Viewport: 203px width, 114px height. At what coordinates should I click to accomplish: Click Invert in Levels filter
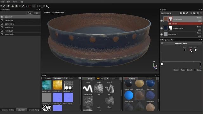(x=189, y=70)
